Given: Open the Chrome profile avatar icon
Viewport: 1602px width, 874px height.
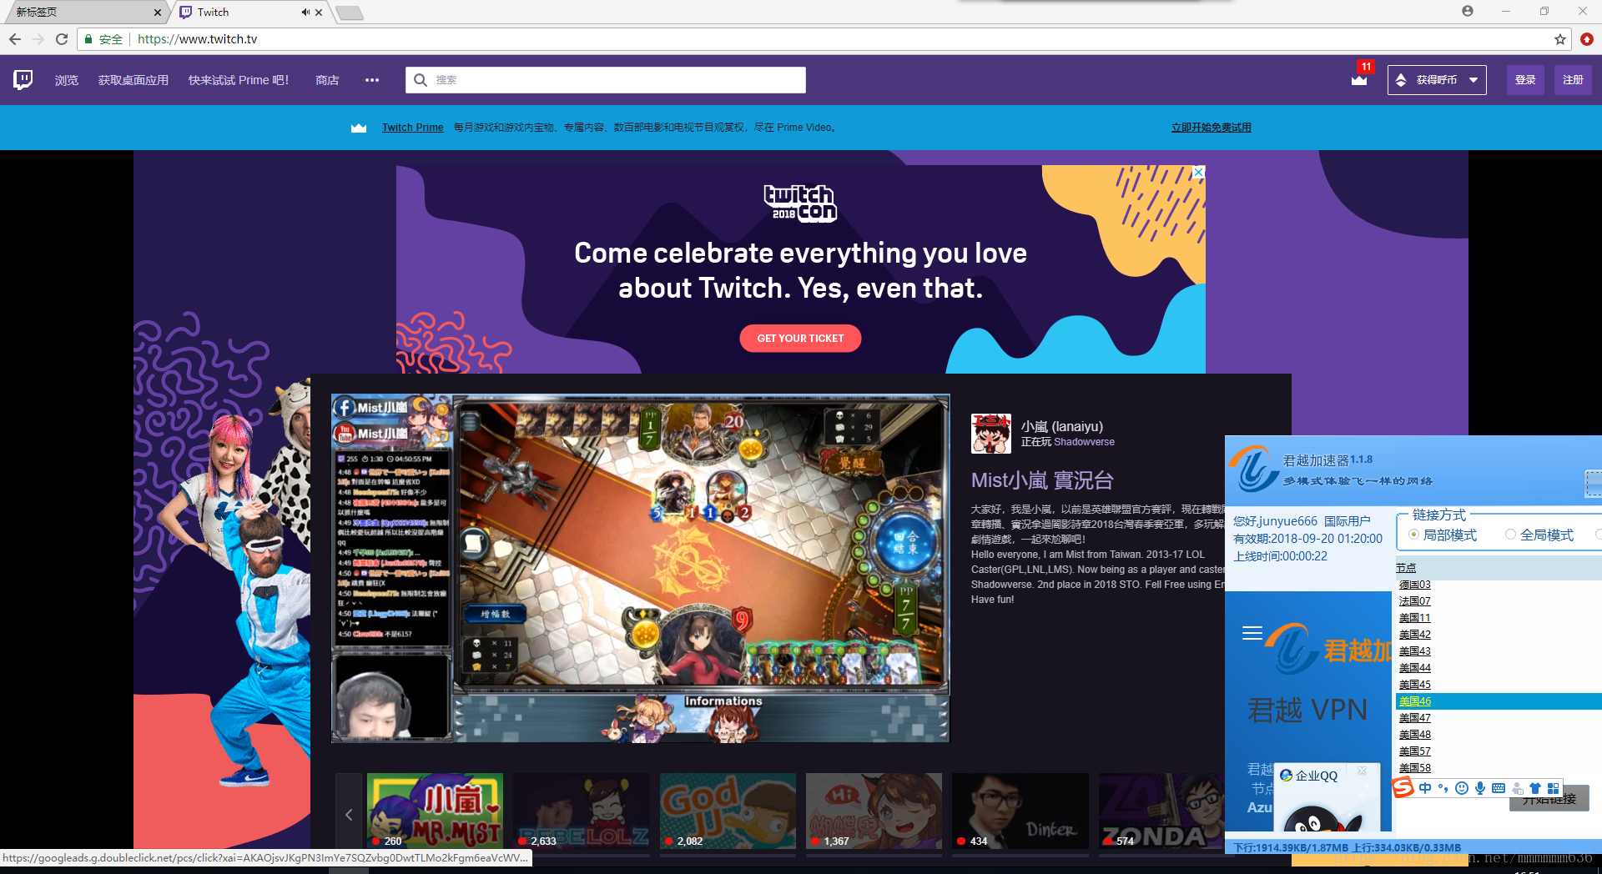Looking at the screenshot, I should [x=1468, y=11].
